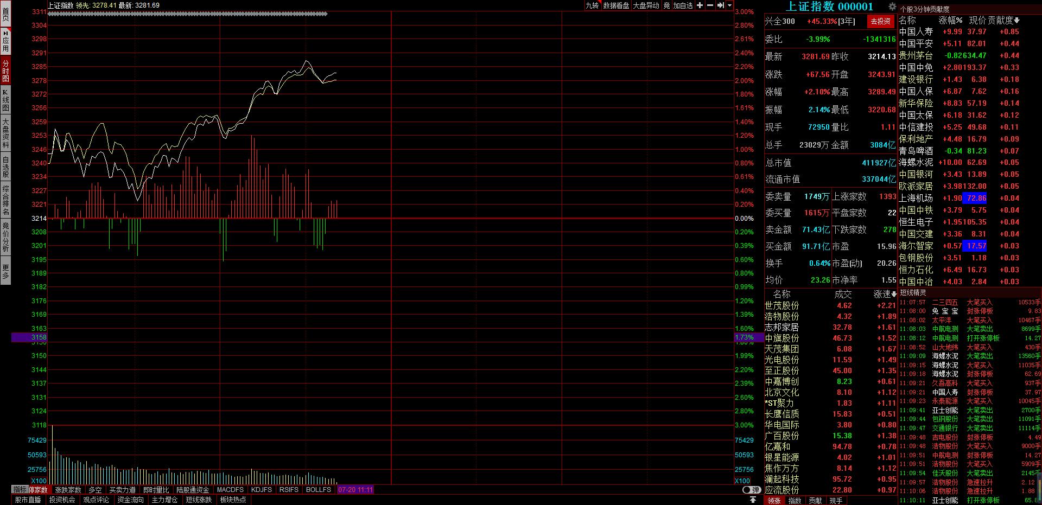This screenshot has height=505, width=1042.
Task: Open 首页 in the left sidebar
Action: click(x=5, y=14)
